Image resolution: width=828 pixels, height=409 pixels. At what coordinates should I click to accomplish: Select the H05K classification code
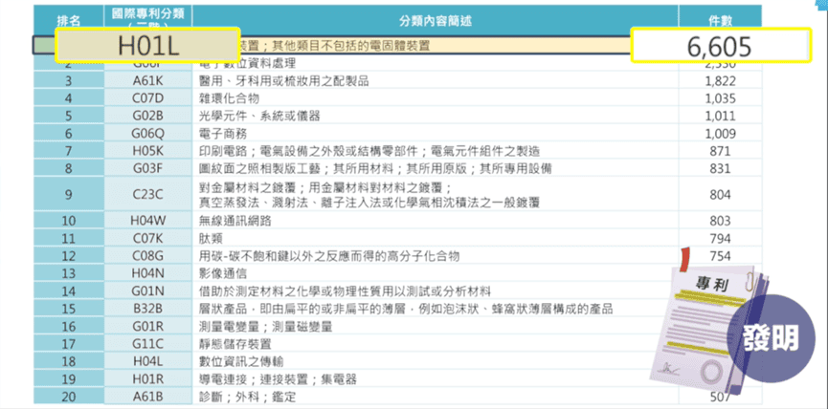click(148, 151)
